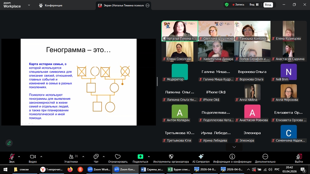Viewport: 310px width, 174px height.
Task: Expand audio options arrow next to mic
Action: [x=19, y=157]
